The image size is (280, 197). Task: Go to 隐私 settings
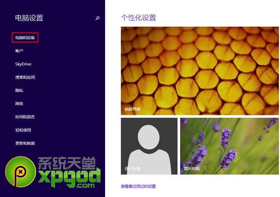tap(19, 90)
